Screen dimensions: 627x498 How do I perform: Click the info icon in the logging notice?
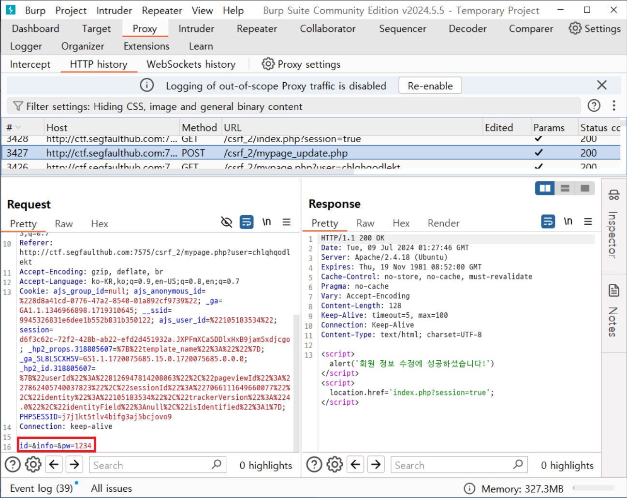[147, 85]
